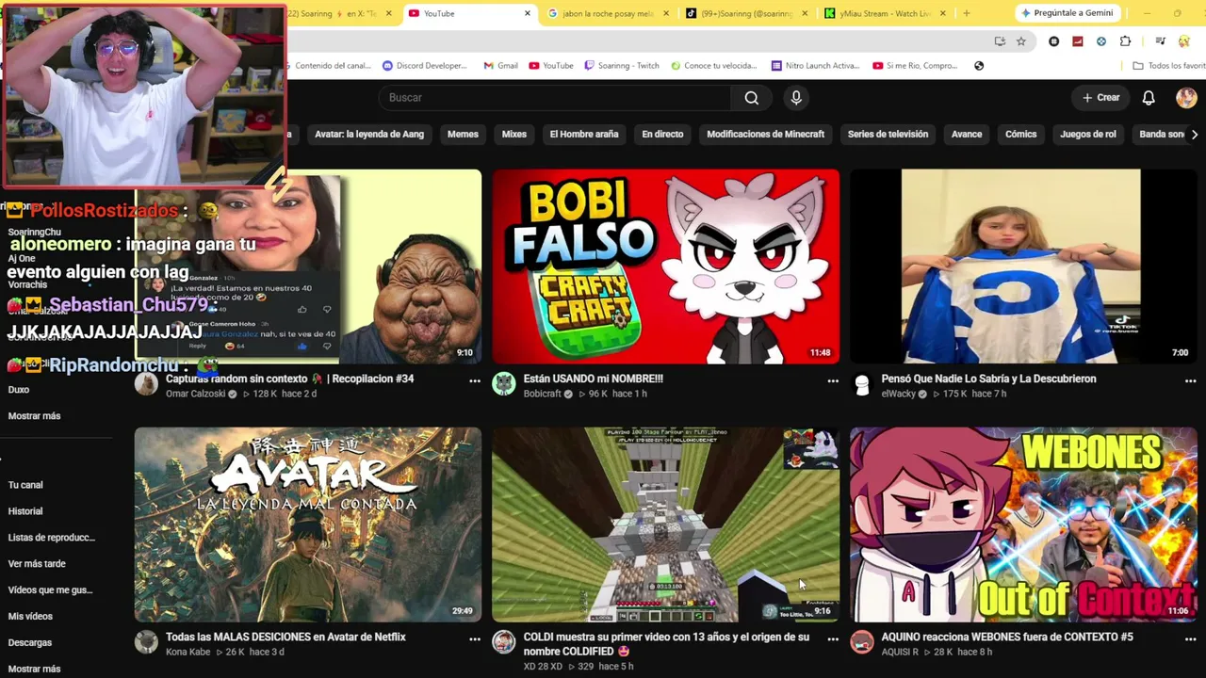Switch to the 'jabon la roche posay' Google tab

point(608,13)
